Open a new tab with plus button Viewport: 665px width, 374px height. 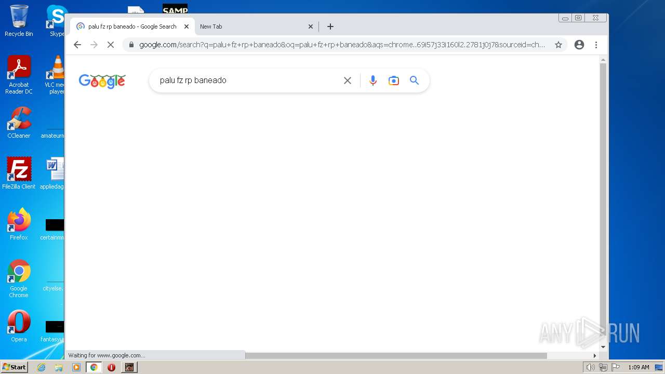[x=330, y=26]
